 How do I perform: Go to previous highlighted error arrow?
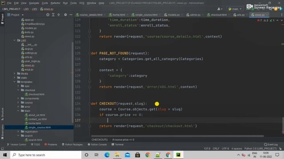(277, 20)
